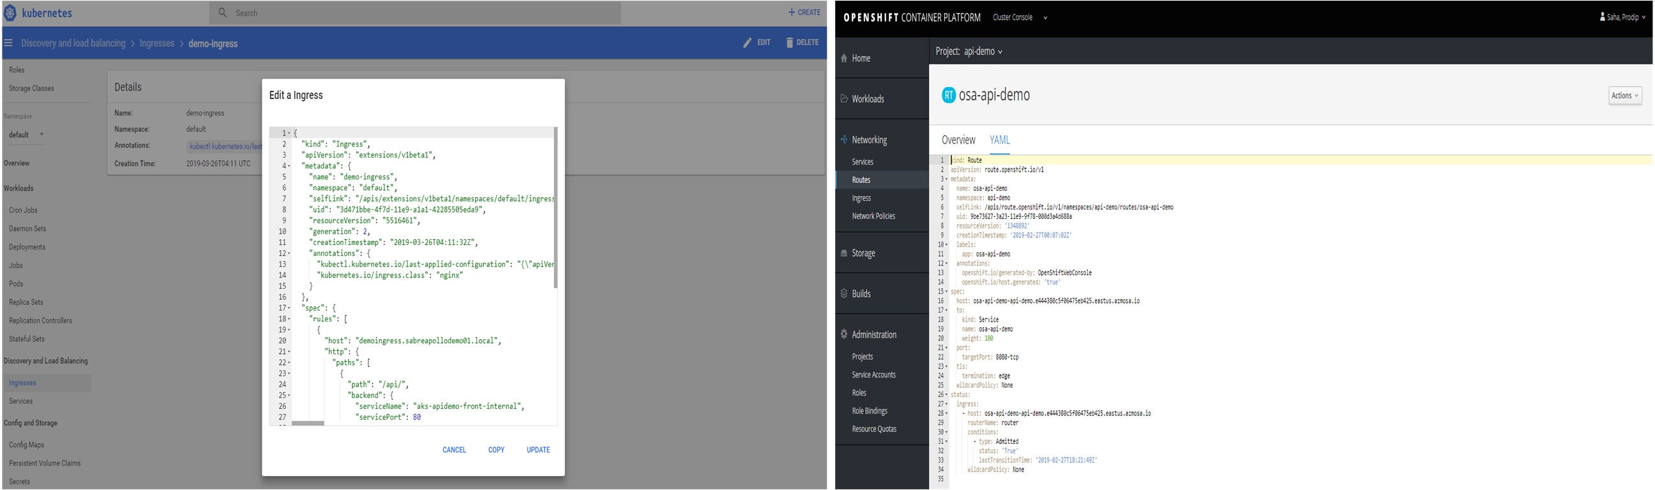The image size is (1655, 490).
Task: Select Ingresses in Kubernetes sidebar
Action: point(22,383)
